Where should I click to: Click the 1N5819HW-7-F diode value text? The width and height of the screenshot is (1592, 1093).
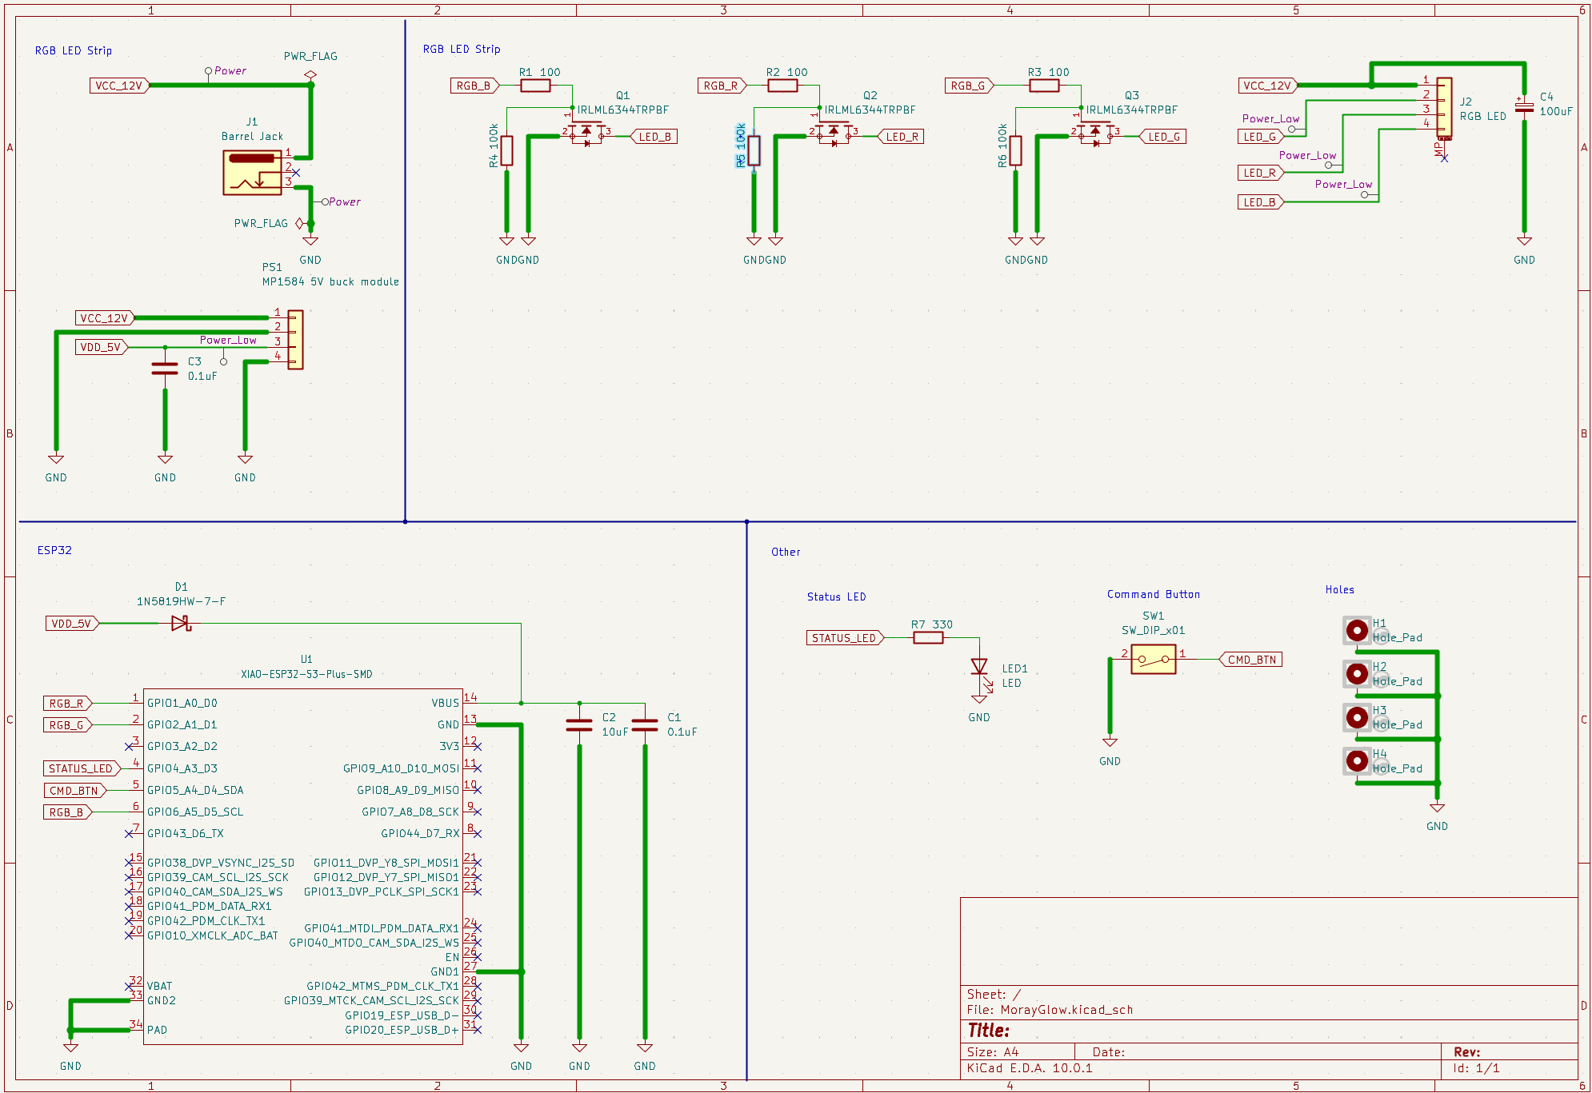coord(181,601)
